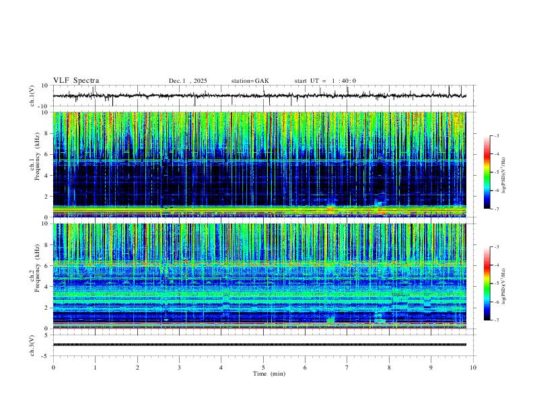533x412 pixels.
Task: Click the "4" kHz tick of ch.2 spectrogram
Action: 47,287
